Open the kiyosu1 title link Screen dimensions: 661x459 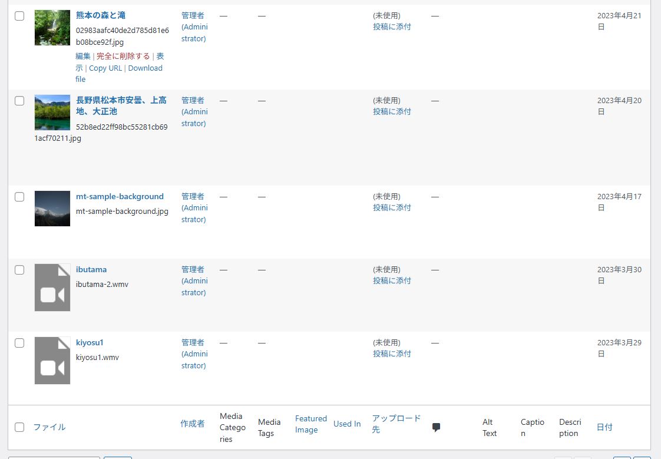click(x=90, y=343)
